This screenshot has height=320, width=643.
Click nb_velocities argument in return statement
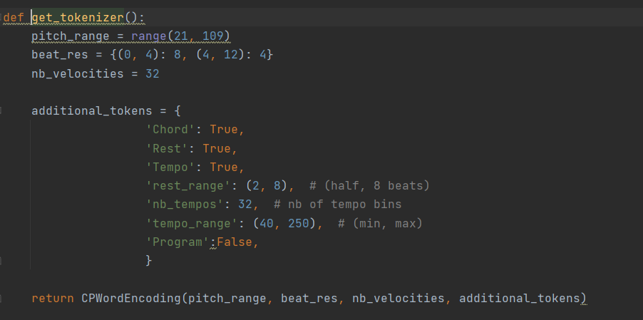(398, 299)
